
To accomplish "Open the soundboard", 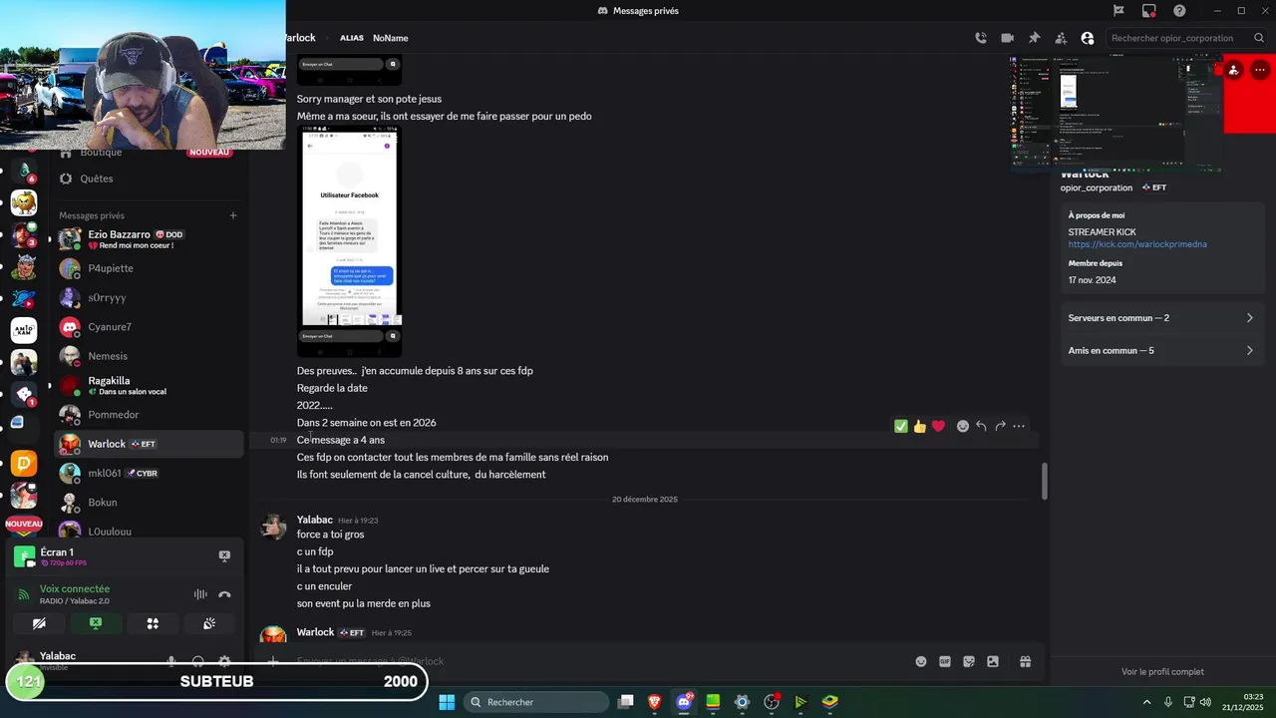I will click(209, 623).
